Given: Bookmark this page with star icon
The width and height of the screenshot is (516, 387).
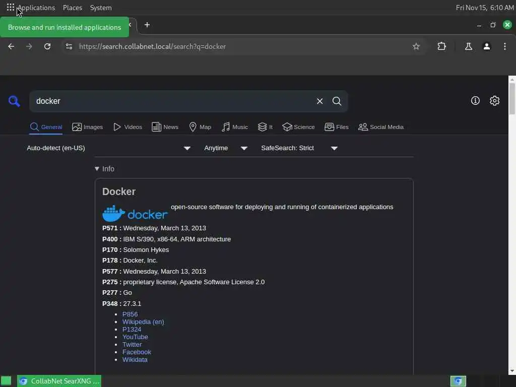Looking at the screenshot, I should 416,46.
